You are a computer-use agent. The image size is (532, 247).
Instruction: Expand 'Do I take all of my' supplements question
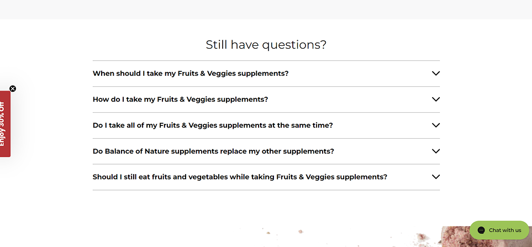click(x=213, y=125)
